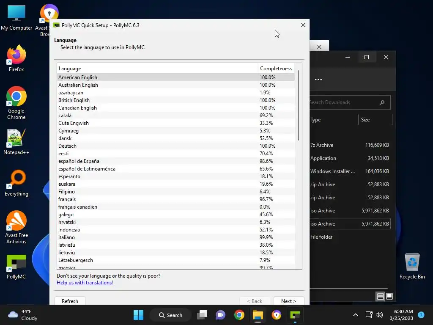Open clock showing 6:30 AM 3/25/2023
The image size is (433, 325).
click(401, 315)
